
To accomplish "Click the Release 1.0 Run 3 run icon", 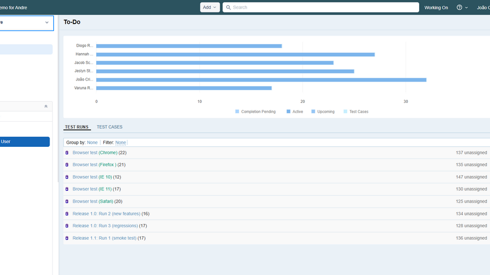I will [x=67, y=226].
